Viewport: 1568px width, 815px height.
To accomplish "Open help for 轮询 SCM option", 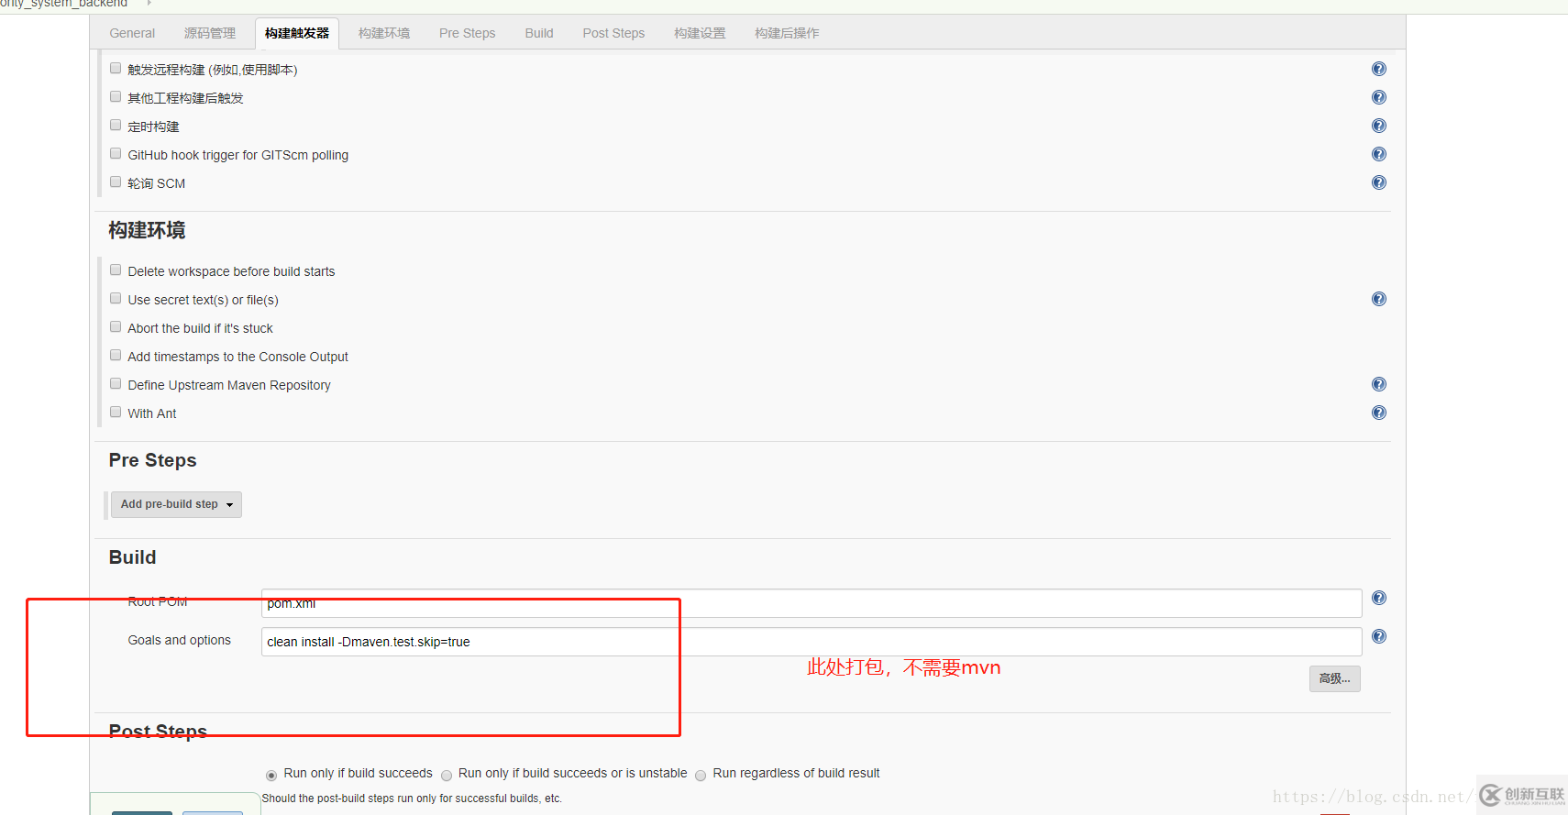I will coord(1378,182).
